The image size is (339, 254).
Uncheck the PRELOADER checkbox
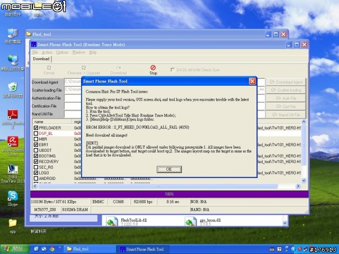36,128
